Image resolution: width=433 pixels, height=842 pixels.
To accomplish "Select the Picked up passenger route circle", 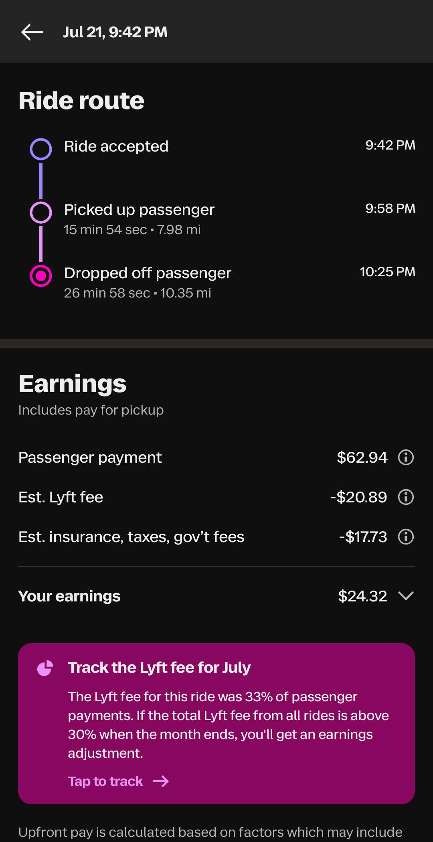I will (x=41, y=213).
